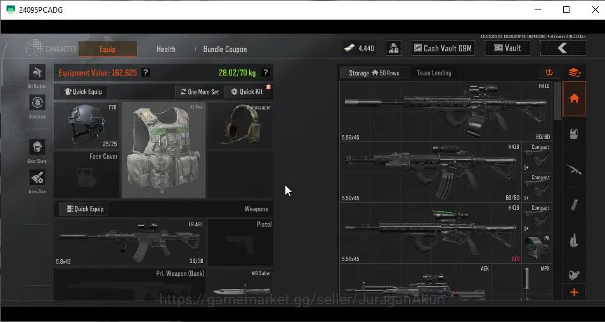Click the PK red dot sight item

point(537,248)
